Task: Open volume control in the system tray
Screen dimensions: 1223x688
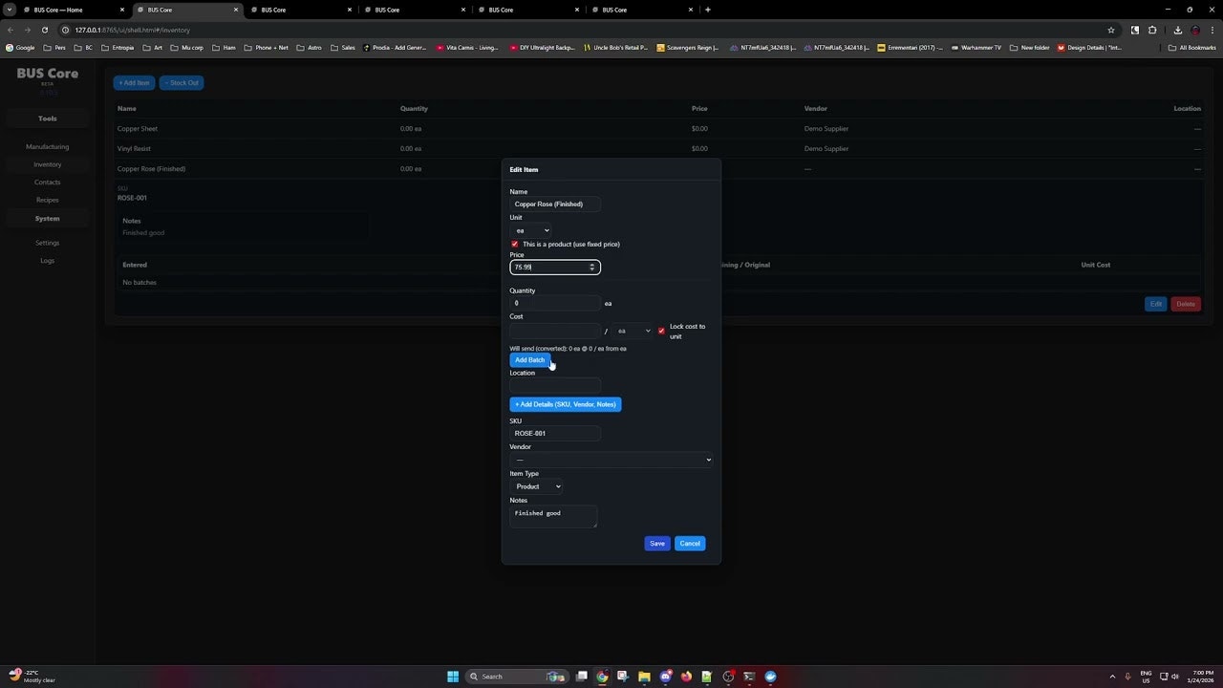Action: coord(1174,677)
